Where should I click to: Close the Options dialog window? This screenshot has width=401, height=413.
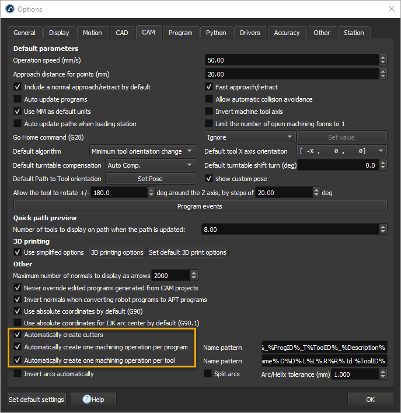[390, 9]
